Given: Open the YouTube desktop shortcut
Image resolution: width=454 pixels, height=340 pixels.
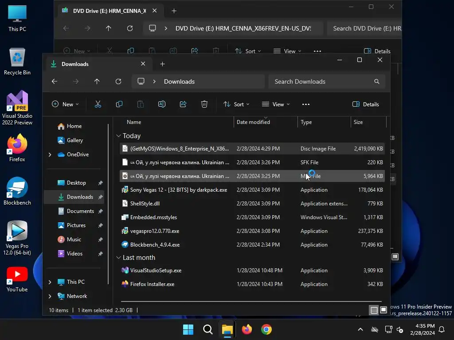Looking at the screenshot, I should 17,279.
